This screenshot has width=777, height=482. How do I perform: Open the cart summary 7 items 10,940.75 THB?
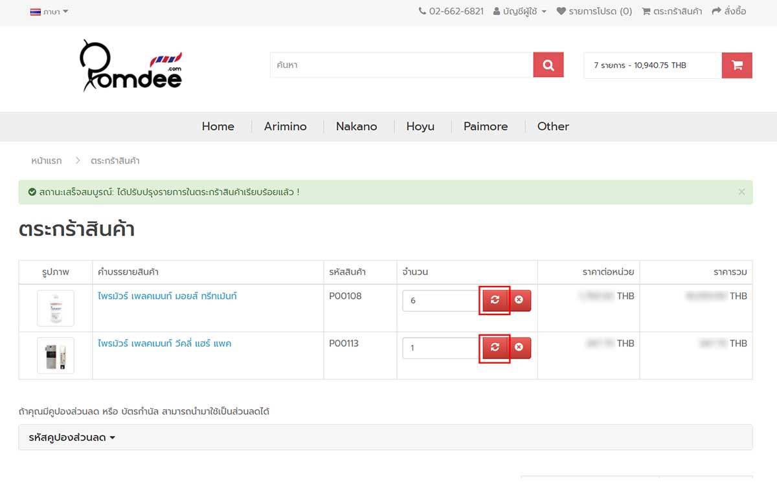[653, 65]
